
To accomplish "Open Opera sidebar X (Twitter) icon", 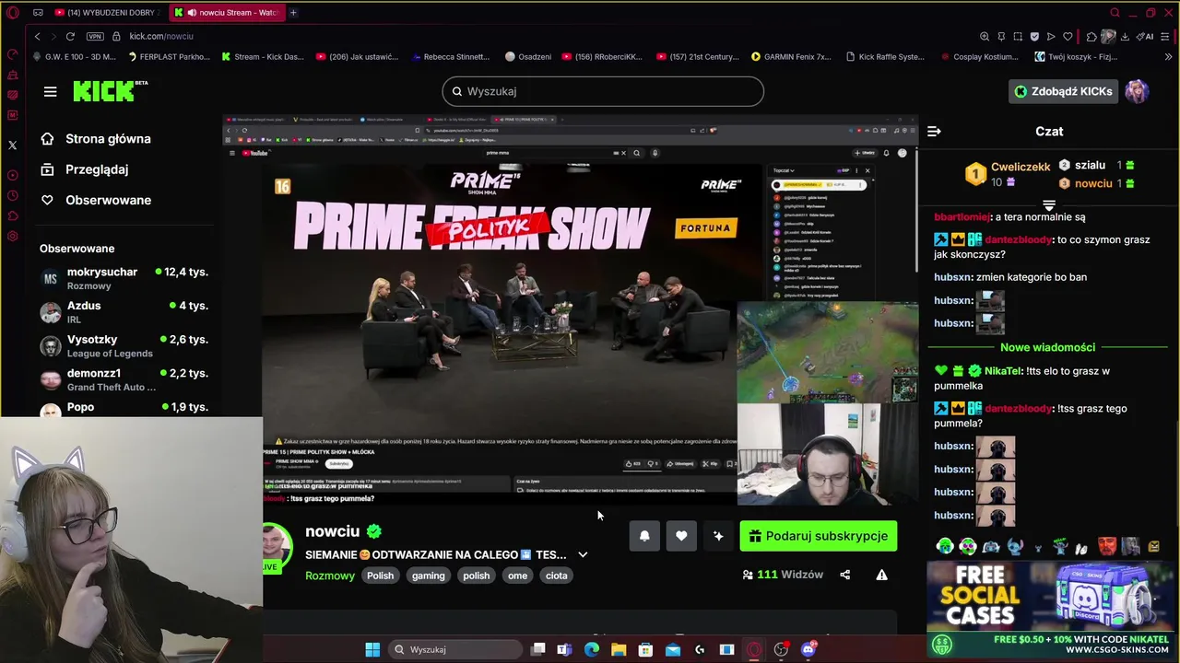I will pyautogui.click(x=12, y=145).
